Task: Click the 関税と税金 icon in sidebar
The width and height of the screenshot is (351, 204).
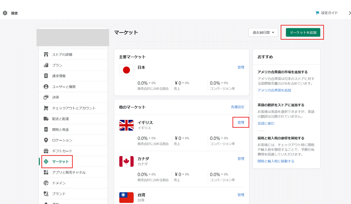Action: (x=46, y=129)
